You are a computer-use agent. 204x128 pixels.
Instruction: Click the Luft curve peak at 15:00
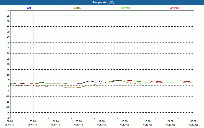coord(125,80)
